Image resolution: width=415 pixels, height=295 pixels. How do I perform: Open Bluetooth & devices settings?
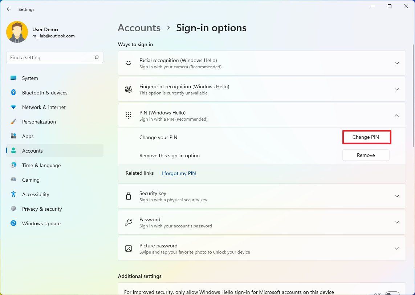tap(45, 93)
